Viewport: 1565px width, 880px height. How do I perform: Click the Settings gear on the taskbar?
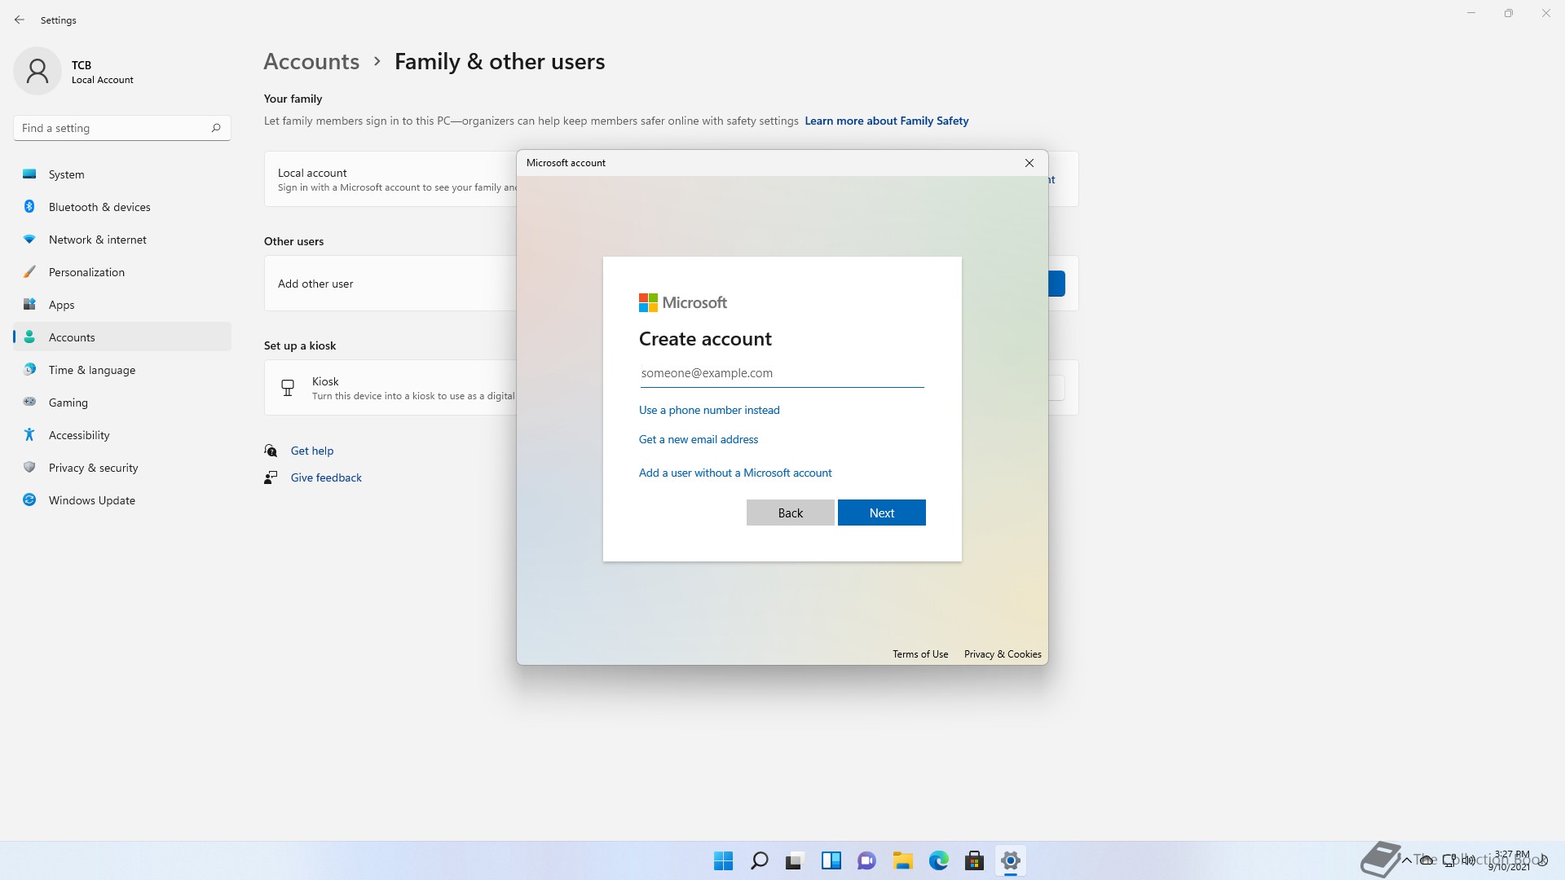click(x=1010, y=860)
